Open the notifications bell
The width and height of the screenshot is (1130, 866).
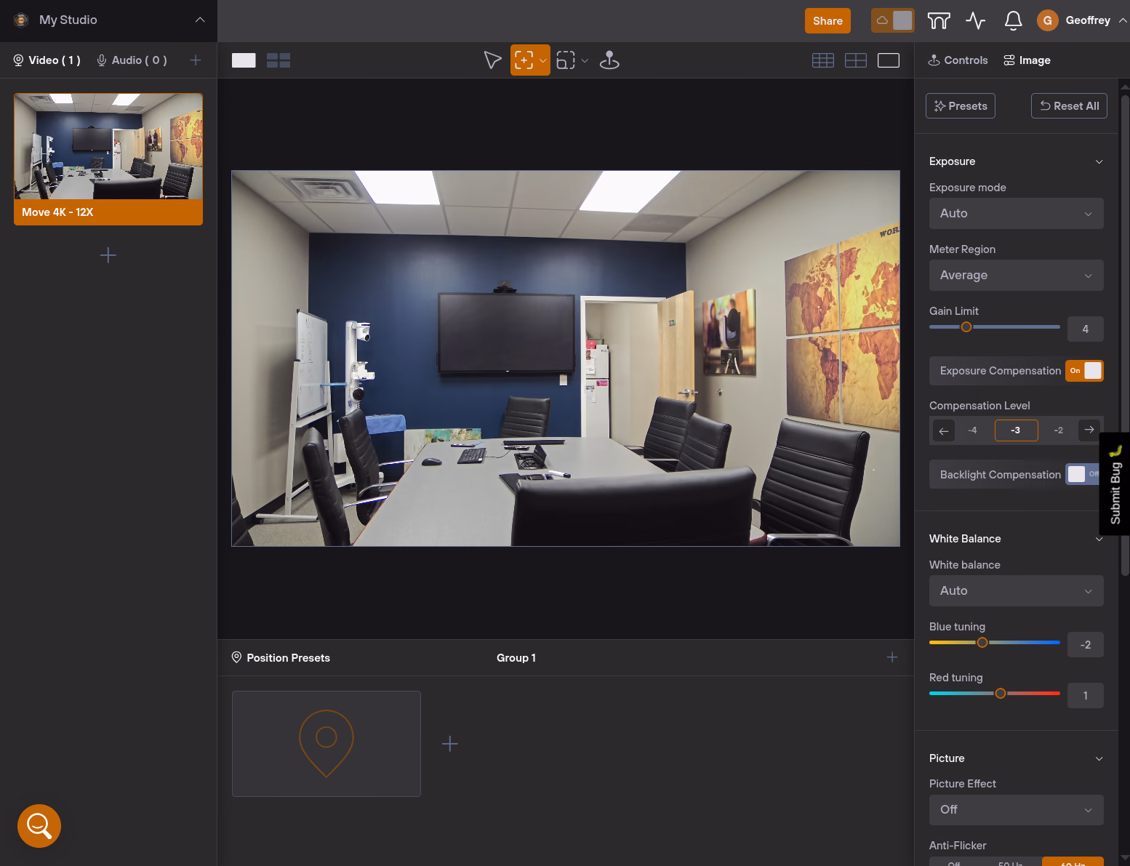(1013, 20)
